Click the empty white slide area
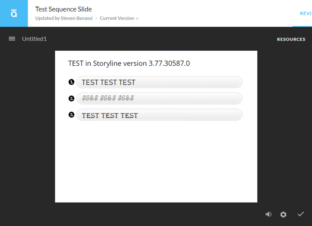Viewport: 312px width, 226px height. click(156, 163)
